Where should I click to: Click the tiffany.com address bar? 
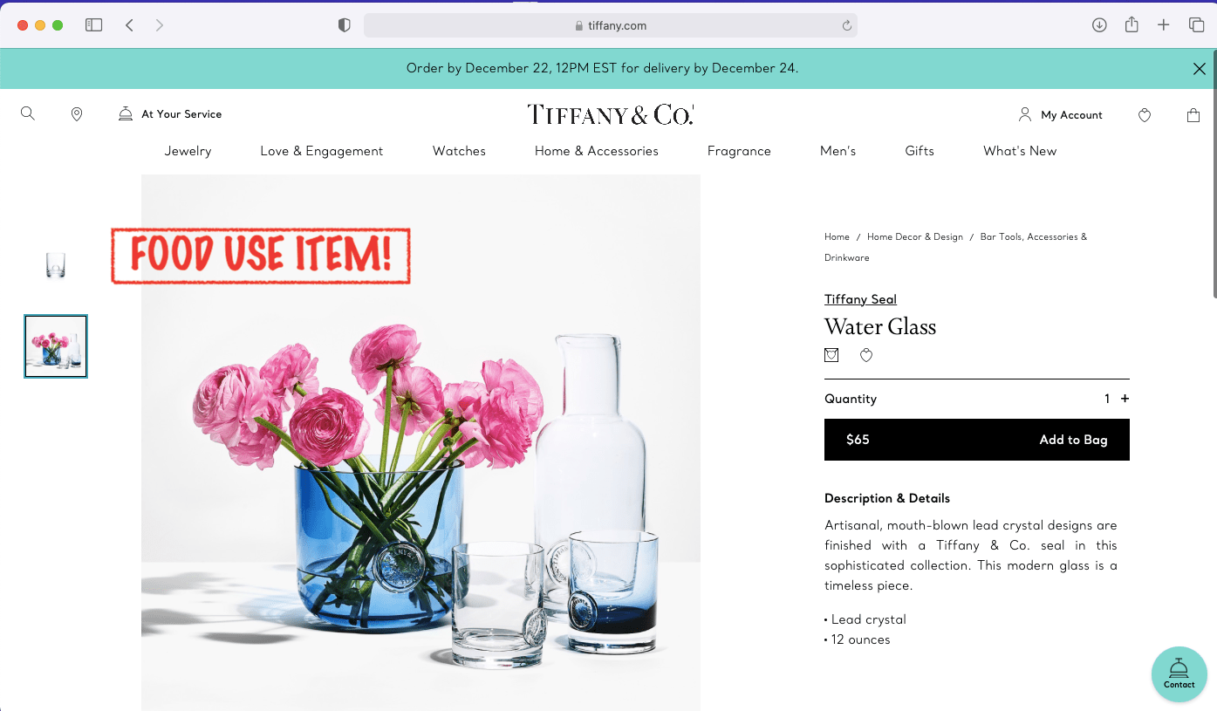[x=611, y=25]
